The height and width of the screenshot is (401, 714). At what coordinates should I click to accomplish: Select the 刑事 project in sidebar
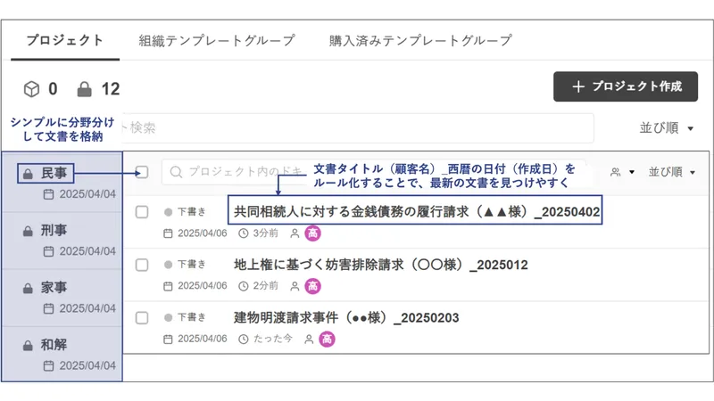62,241
